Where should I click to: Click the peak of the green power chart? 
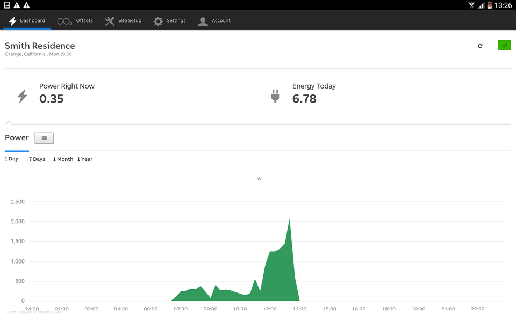(290, 220)
